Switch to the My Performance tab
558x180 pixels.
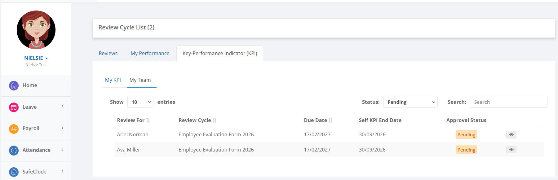pos(150,53)
